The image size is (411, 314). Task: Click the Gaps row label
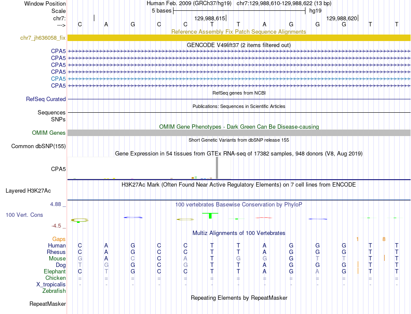59,239
